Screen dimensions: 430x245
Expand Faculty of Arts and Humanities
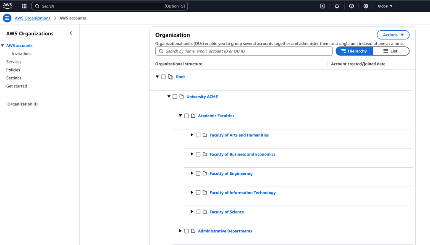click(x=191, y=135)
